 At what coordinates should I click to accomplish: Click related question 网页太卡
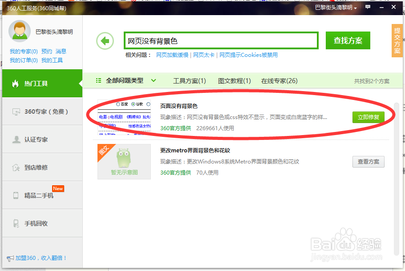click(204, 55)
